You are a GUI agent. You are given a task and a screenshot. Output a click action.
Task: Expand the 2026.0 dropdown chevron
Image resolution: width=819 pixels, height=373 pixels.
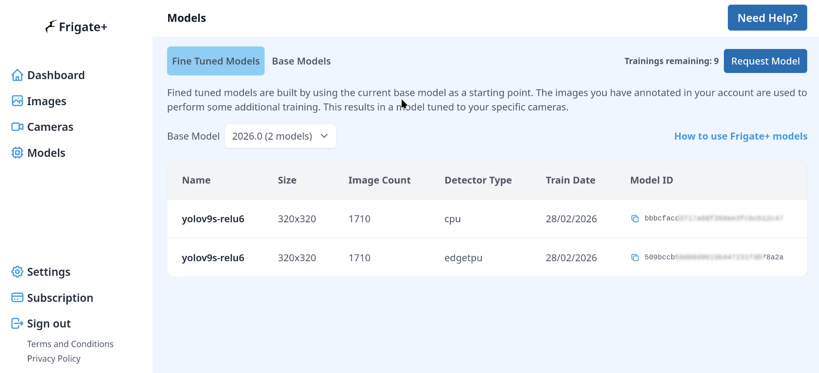pyautogui.click(x=324, y=136)
